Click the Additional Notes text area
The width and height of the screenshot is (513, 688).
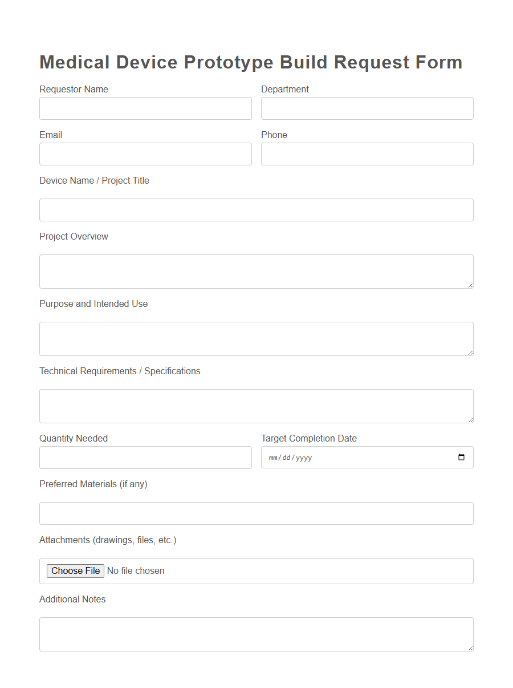point(256,634)
